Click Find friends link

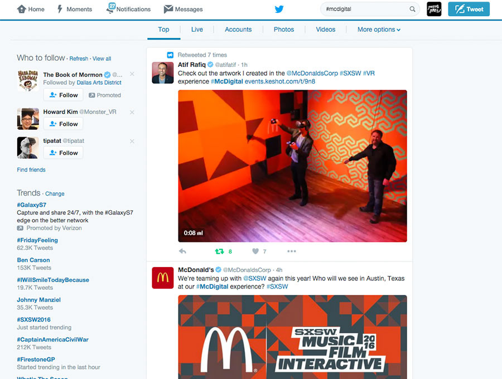point(31,170)
